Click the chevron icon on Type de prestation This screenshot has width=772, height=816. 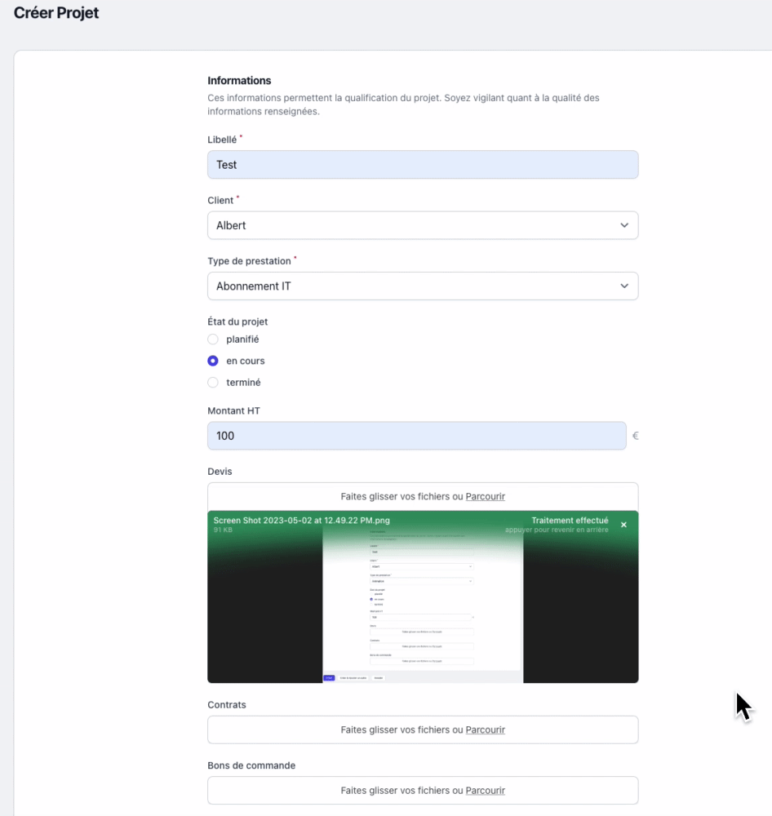coord(625,286)
